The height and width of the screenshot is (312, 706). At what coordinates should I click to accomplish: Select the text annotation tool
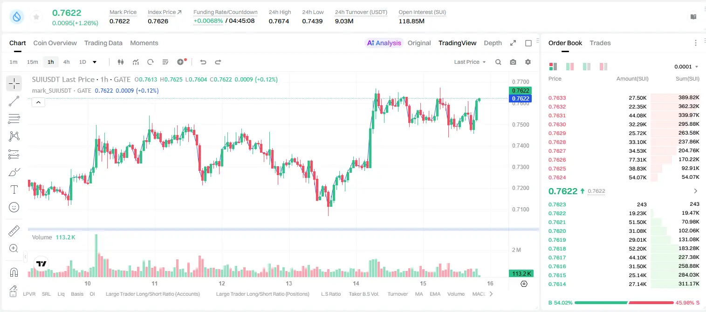pyautogui.click(x=14, y=190)
